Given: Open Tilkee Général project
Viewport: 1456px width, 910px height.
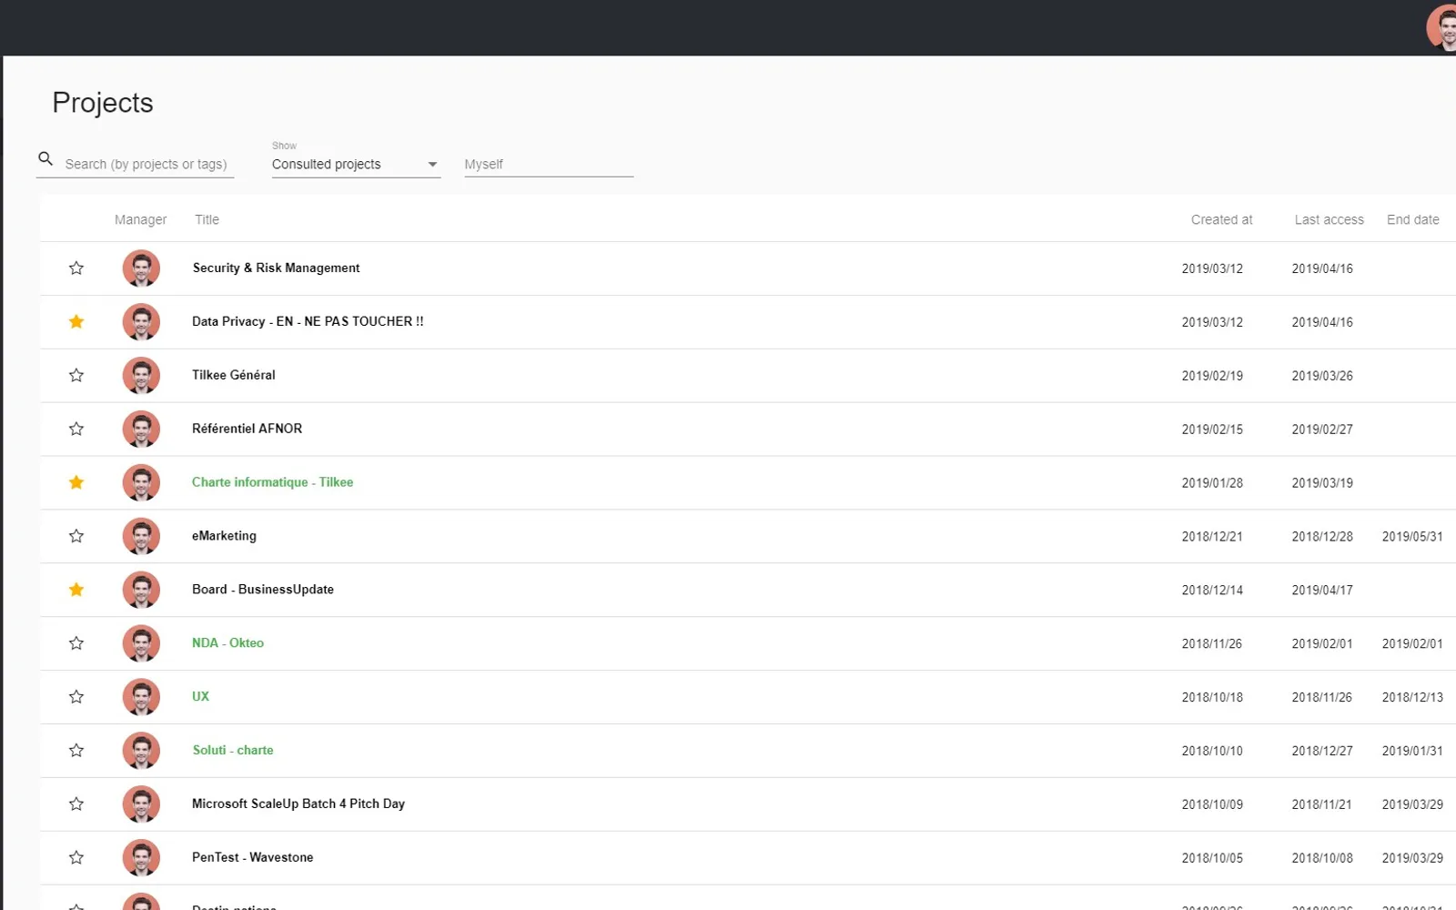Looking at the screenshot, I should pyautogui.click(x=233, y=375).
